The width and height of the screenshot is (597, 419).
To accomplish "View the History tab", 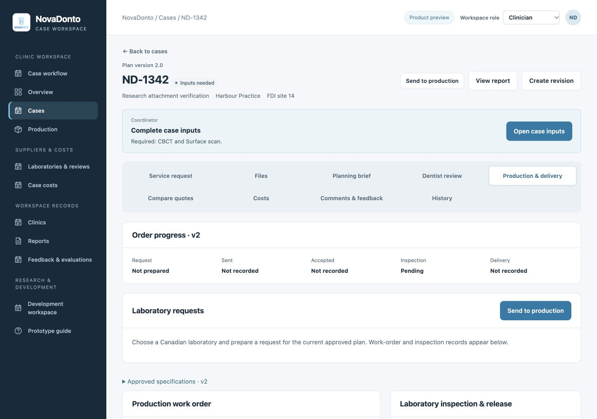I will click(x=442, y=198).
